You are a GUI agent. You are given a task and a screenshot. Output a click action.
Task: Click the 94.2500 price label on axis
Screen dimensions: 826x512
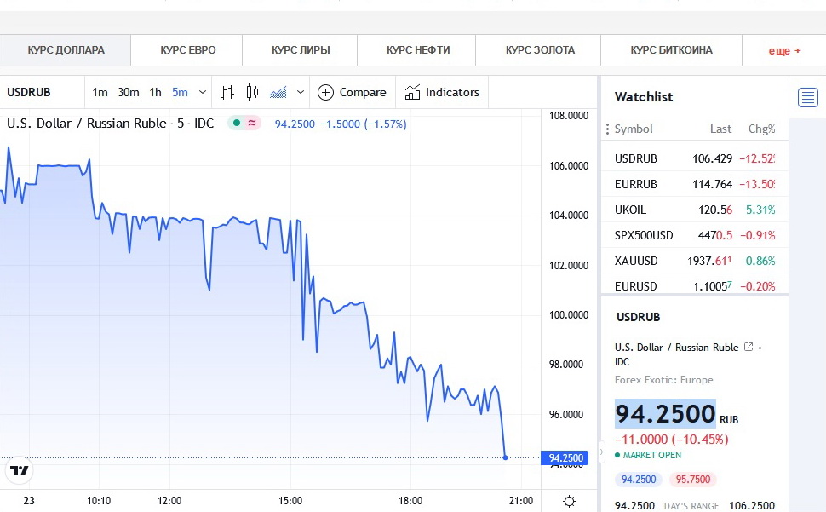[565, 457]
